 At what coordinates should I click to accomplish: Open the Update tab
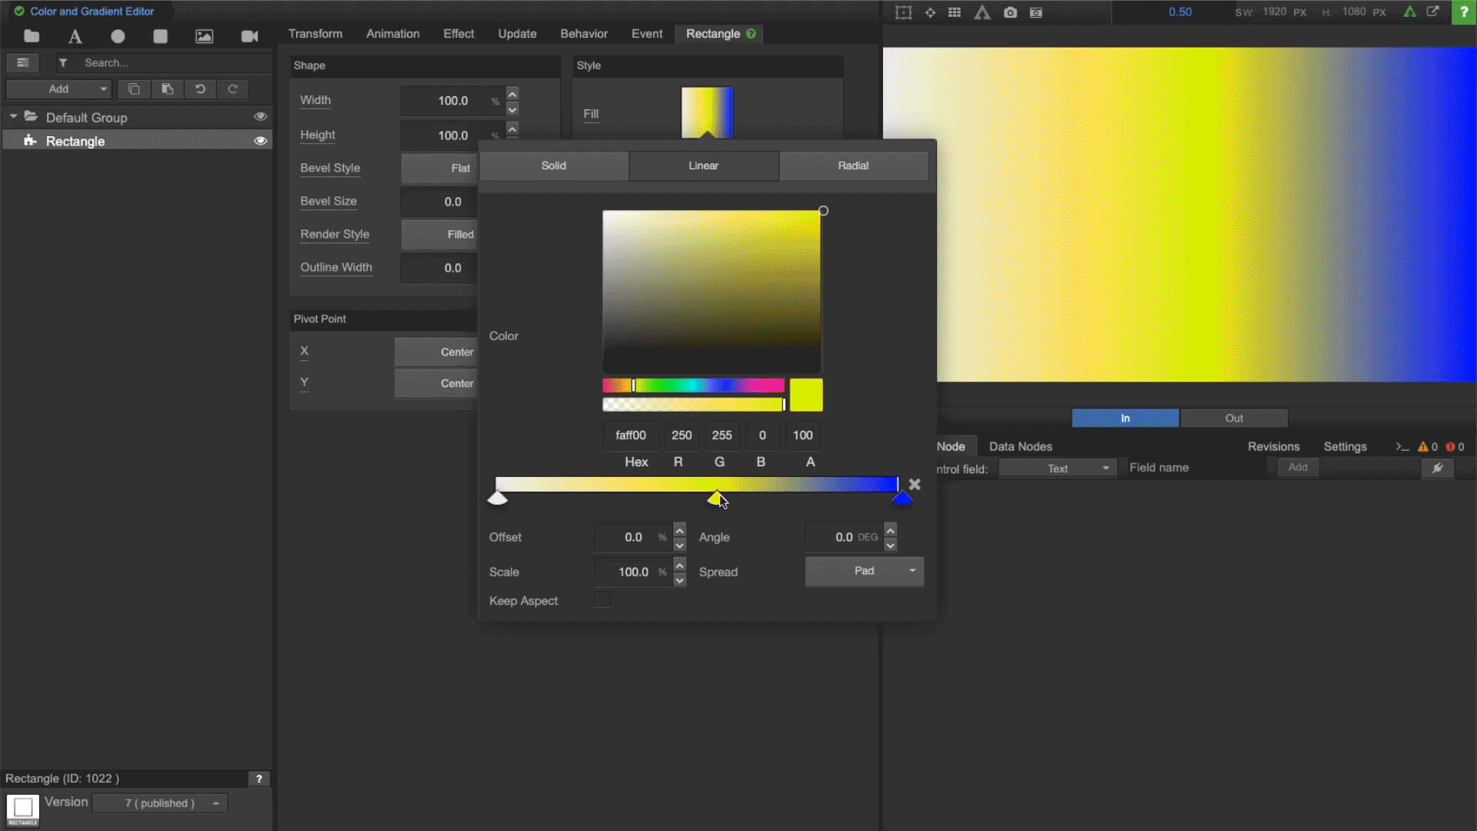click(517, 34)
